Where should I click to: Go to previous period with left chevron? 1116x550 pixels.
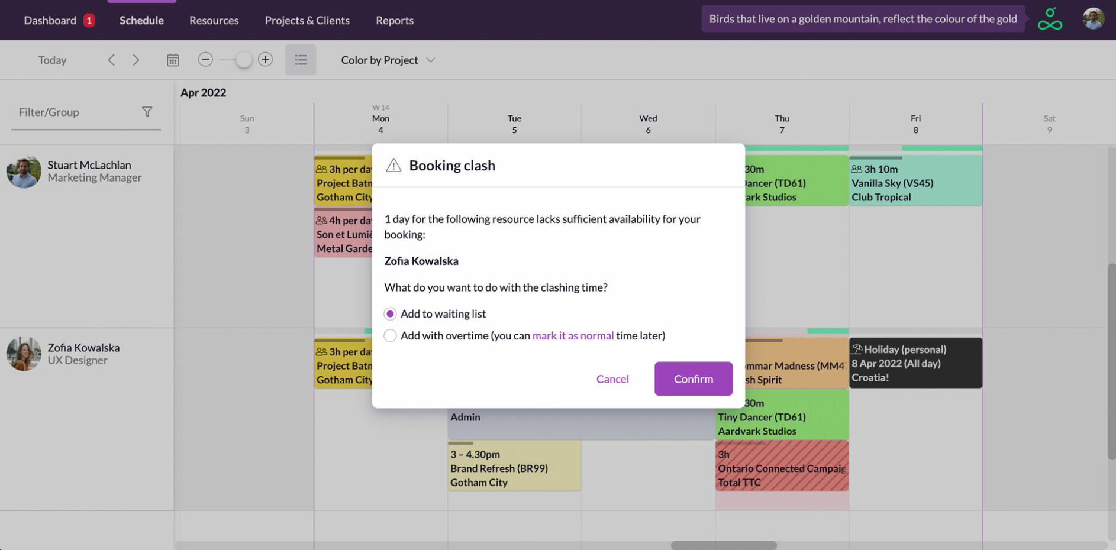pos(111,59)
